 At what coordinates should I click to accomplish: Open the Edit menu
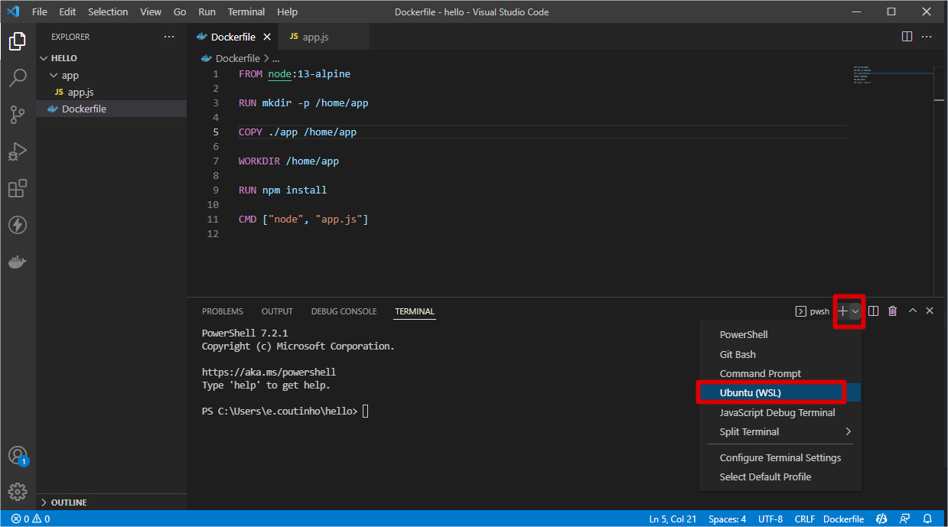click(67, 12)
